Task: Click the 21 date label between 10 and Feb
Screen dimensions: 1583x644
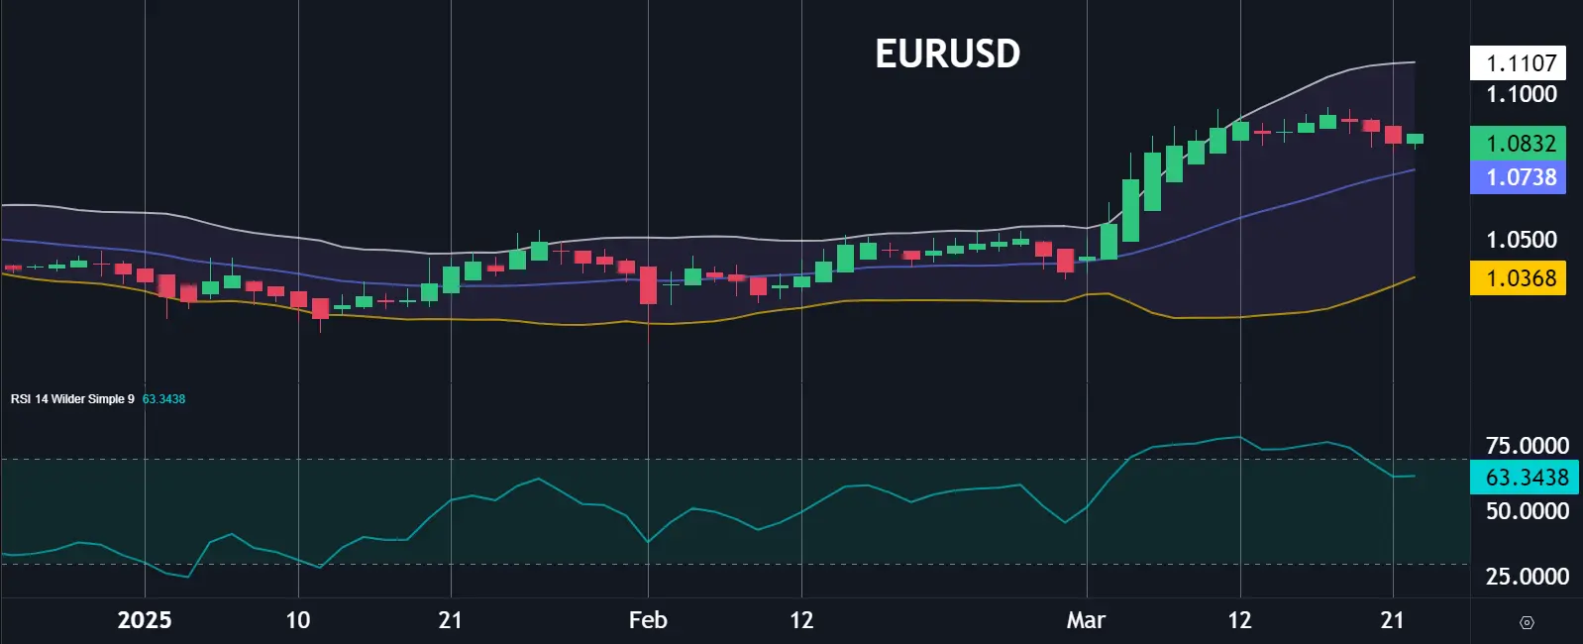Action: [x=450, y=620]
